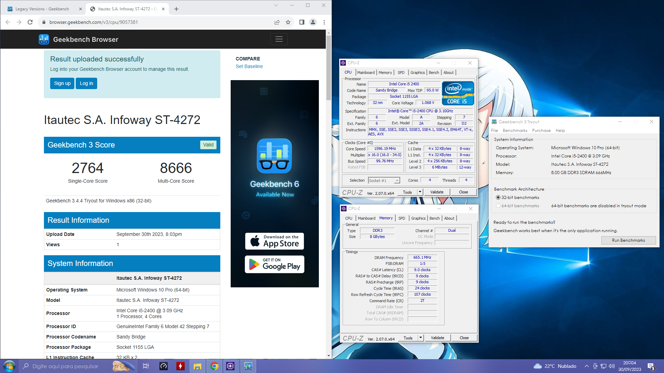Image resolution: width=664 pixels, height=373 pixels.
Task: Open the weather widget showing 22°C Nublado
Action: click(555, 366)
